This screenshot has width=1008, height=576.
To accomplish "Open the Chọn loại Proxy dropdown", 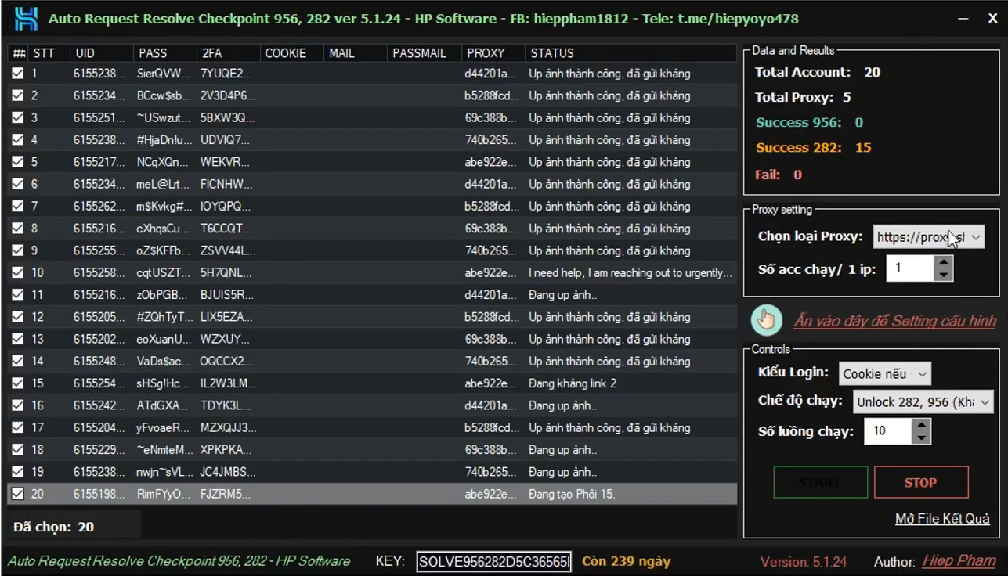I will pyautogui.click(x=928, y=237).
